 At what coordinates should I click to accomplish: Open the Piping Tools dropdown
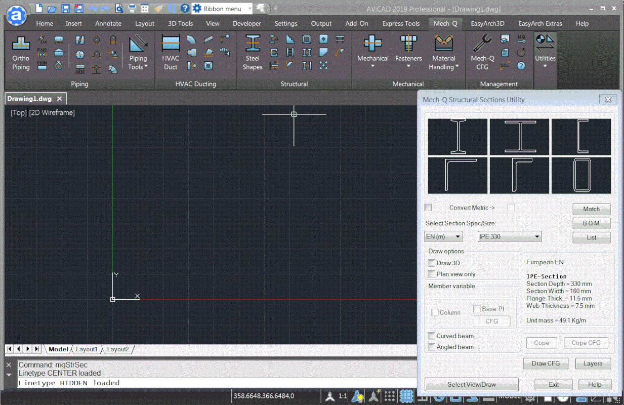pos(138,53)
